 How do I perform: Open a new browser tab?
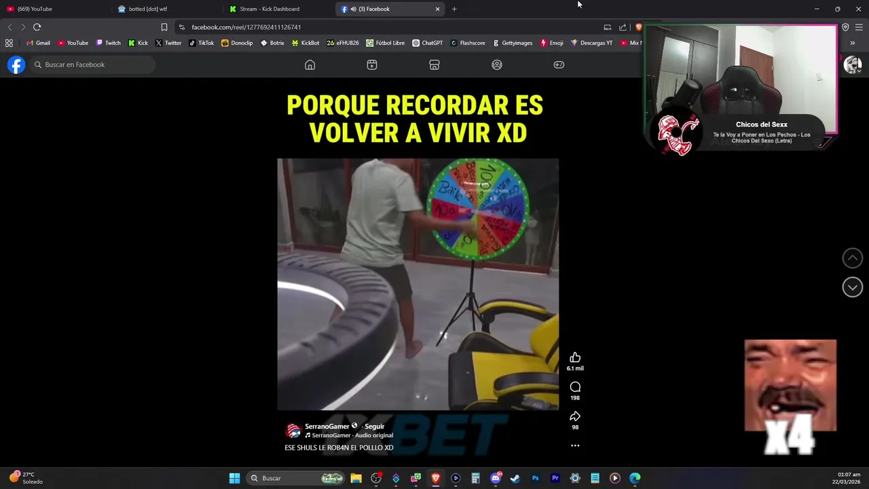tap(454, 9)
